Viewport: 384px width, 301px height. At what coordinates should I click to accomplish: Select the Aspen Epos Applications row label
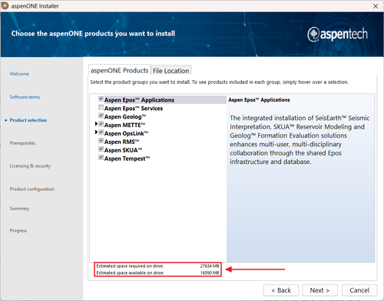coord(139,100)
